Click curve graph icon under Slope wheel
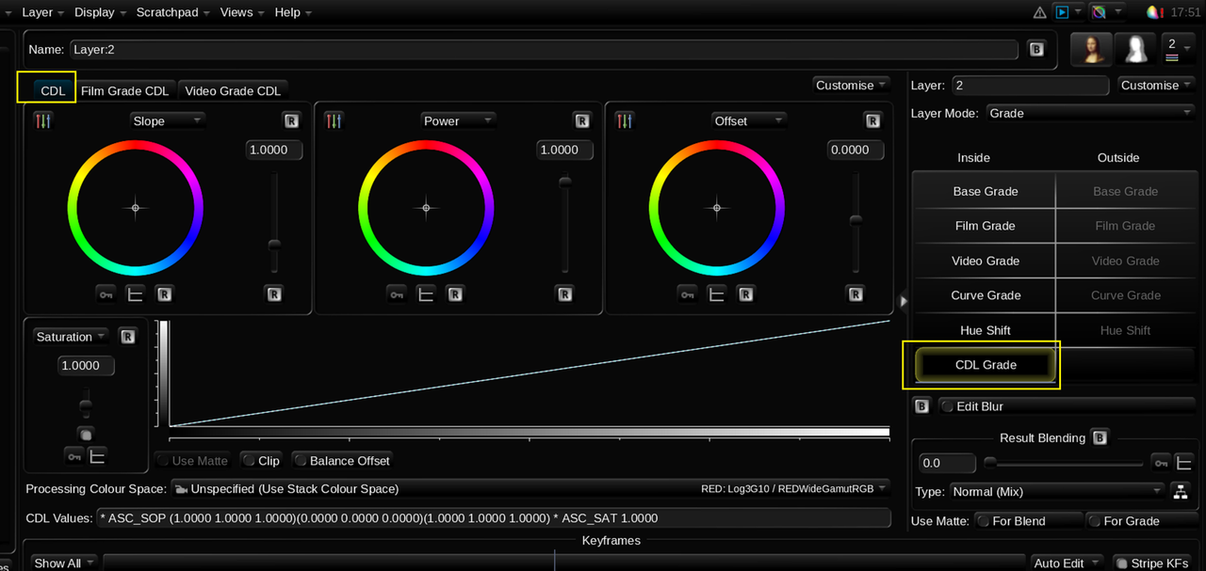The height and width of the screenshot is (571, 1206). pos(135,294)
